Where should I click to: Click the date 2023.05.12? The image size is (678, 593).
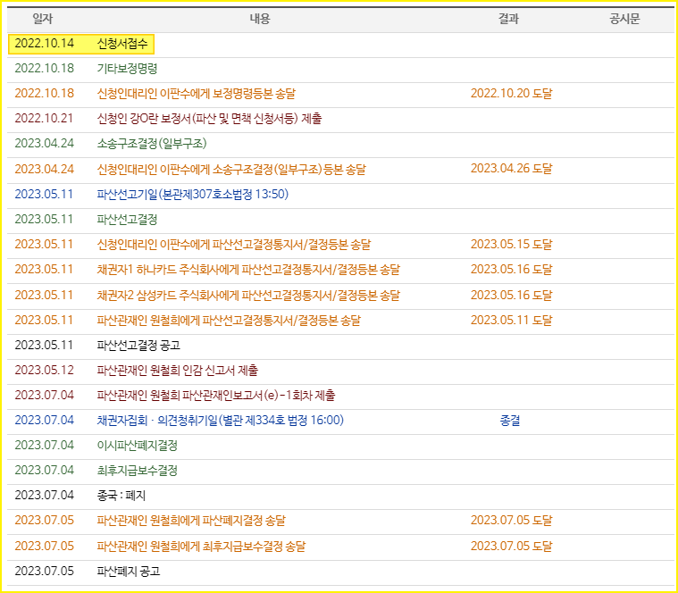[x=44, y=371]
